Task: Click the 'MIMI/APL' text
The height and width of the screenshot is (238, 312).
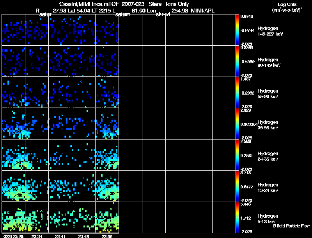Action: [202, 11]
